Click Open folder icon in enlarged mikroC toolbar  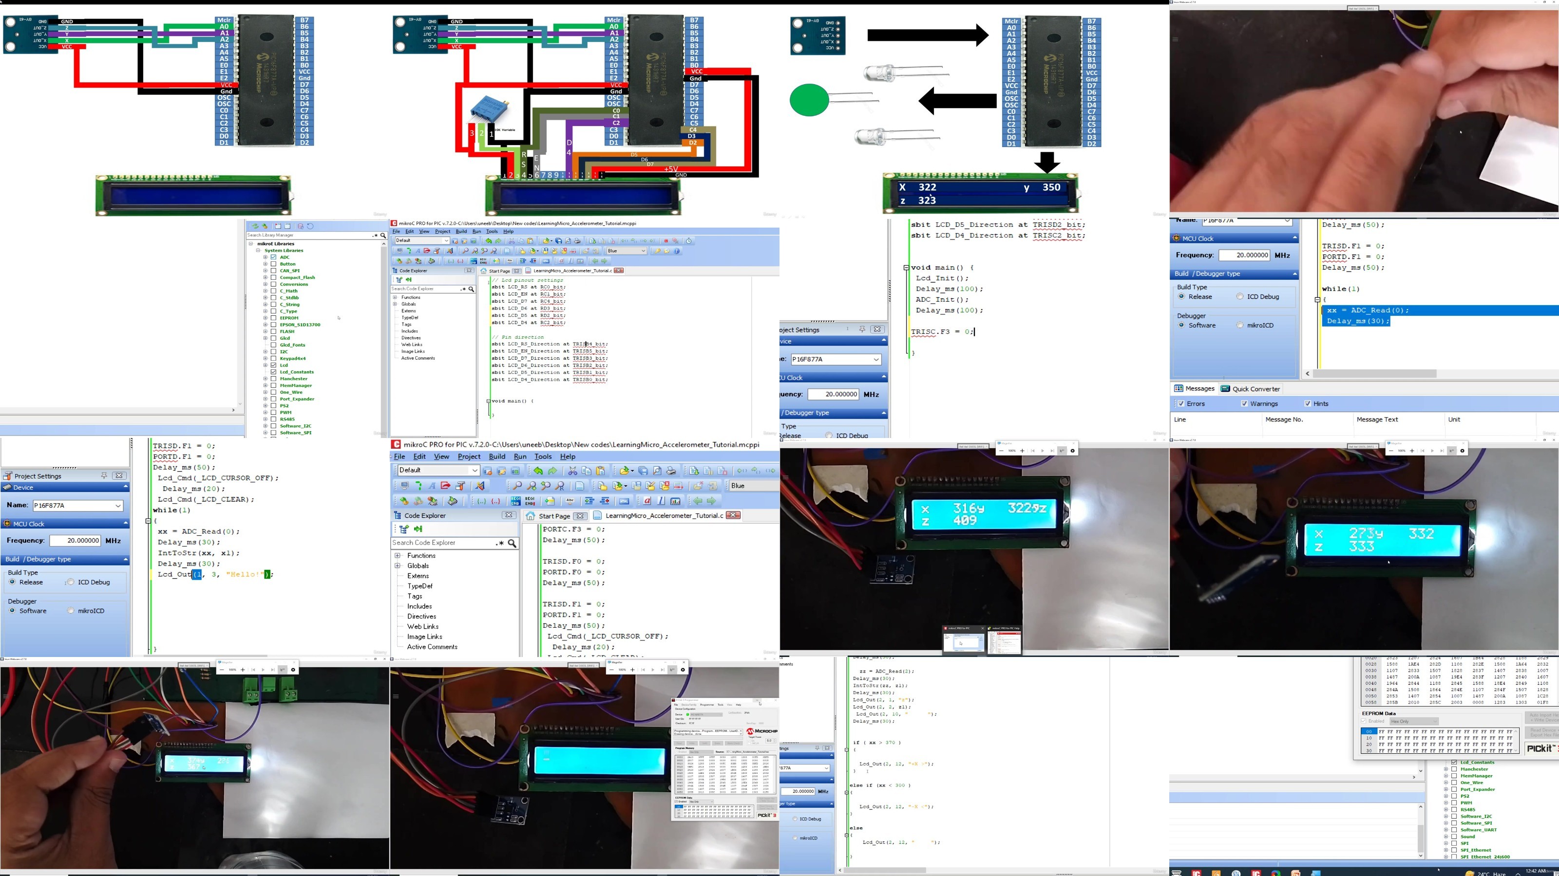(x=626, y=470)
